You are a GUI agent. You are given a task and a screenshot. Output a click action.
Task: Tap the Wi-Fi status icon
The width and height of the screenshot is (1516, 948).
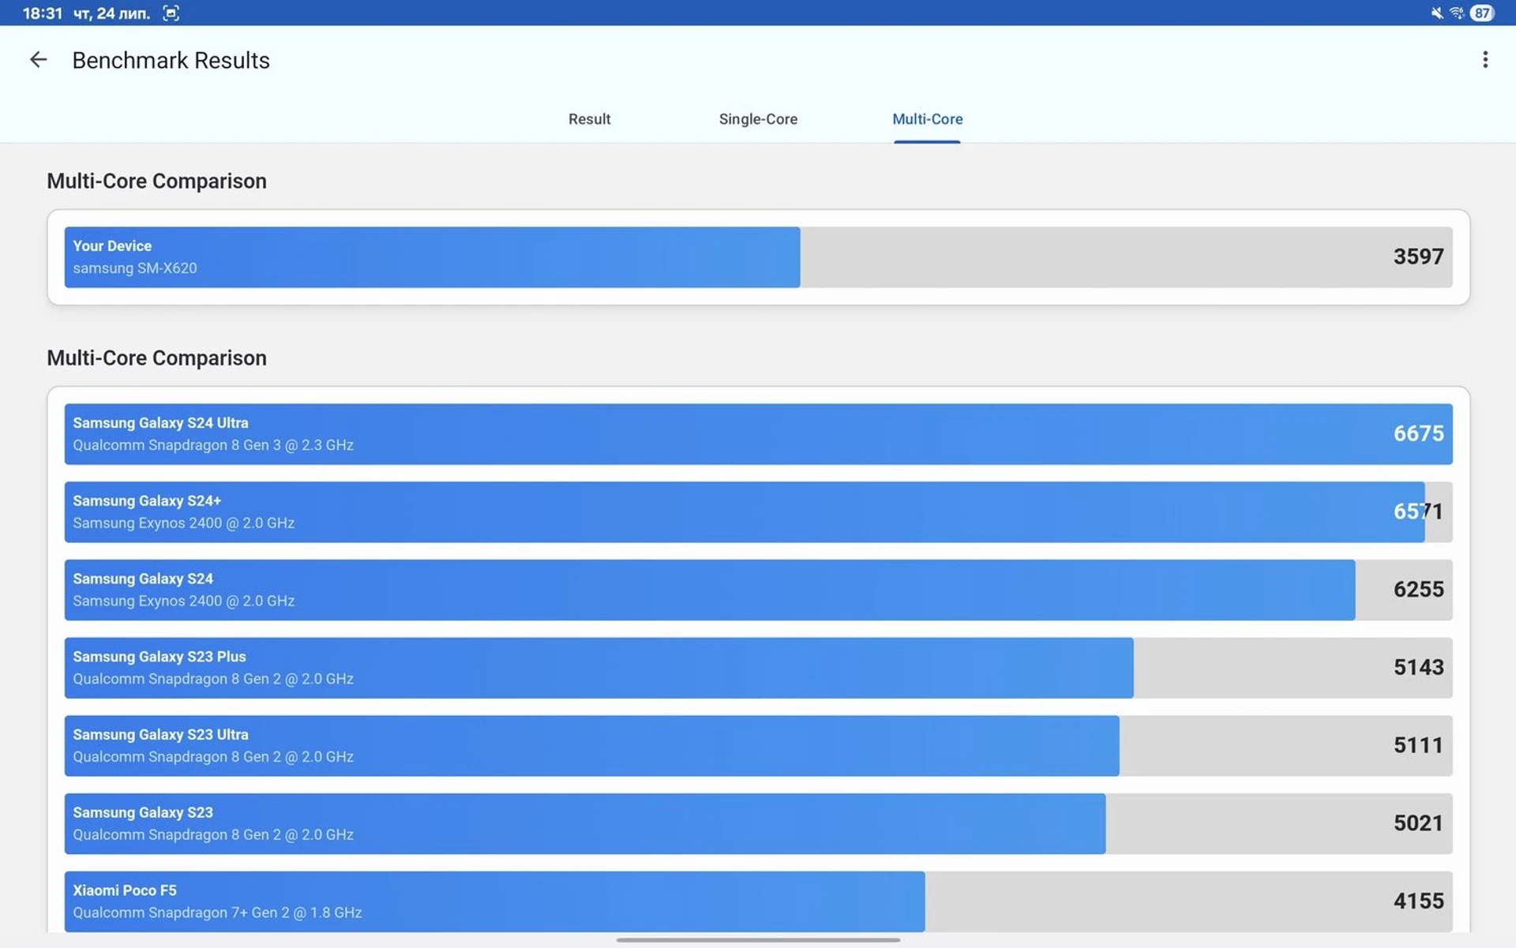tap(1457, 13)
